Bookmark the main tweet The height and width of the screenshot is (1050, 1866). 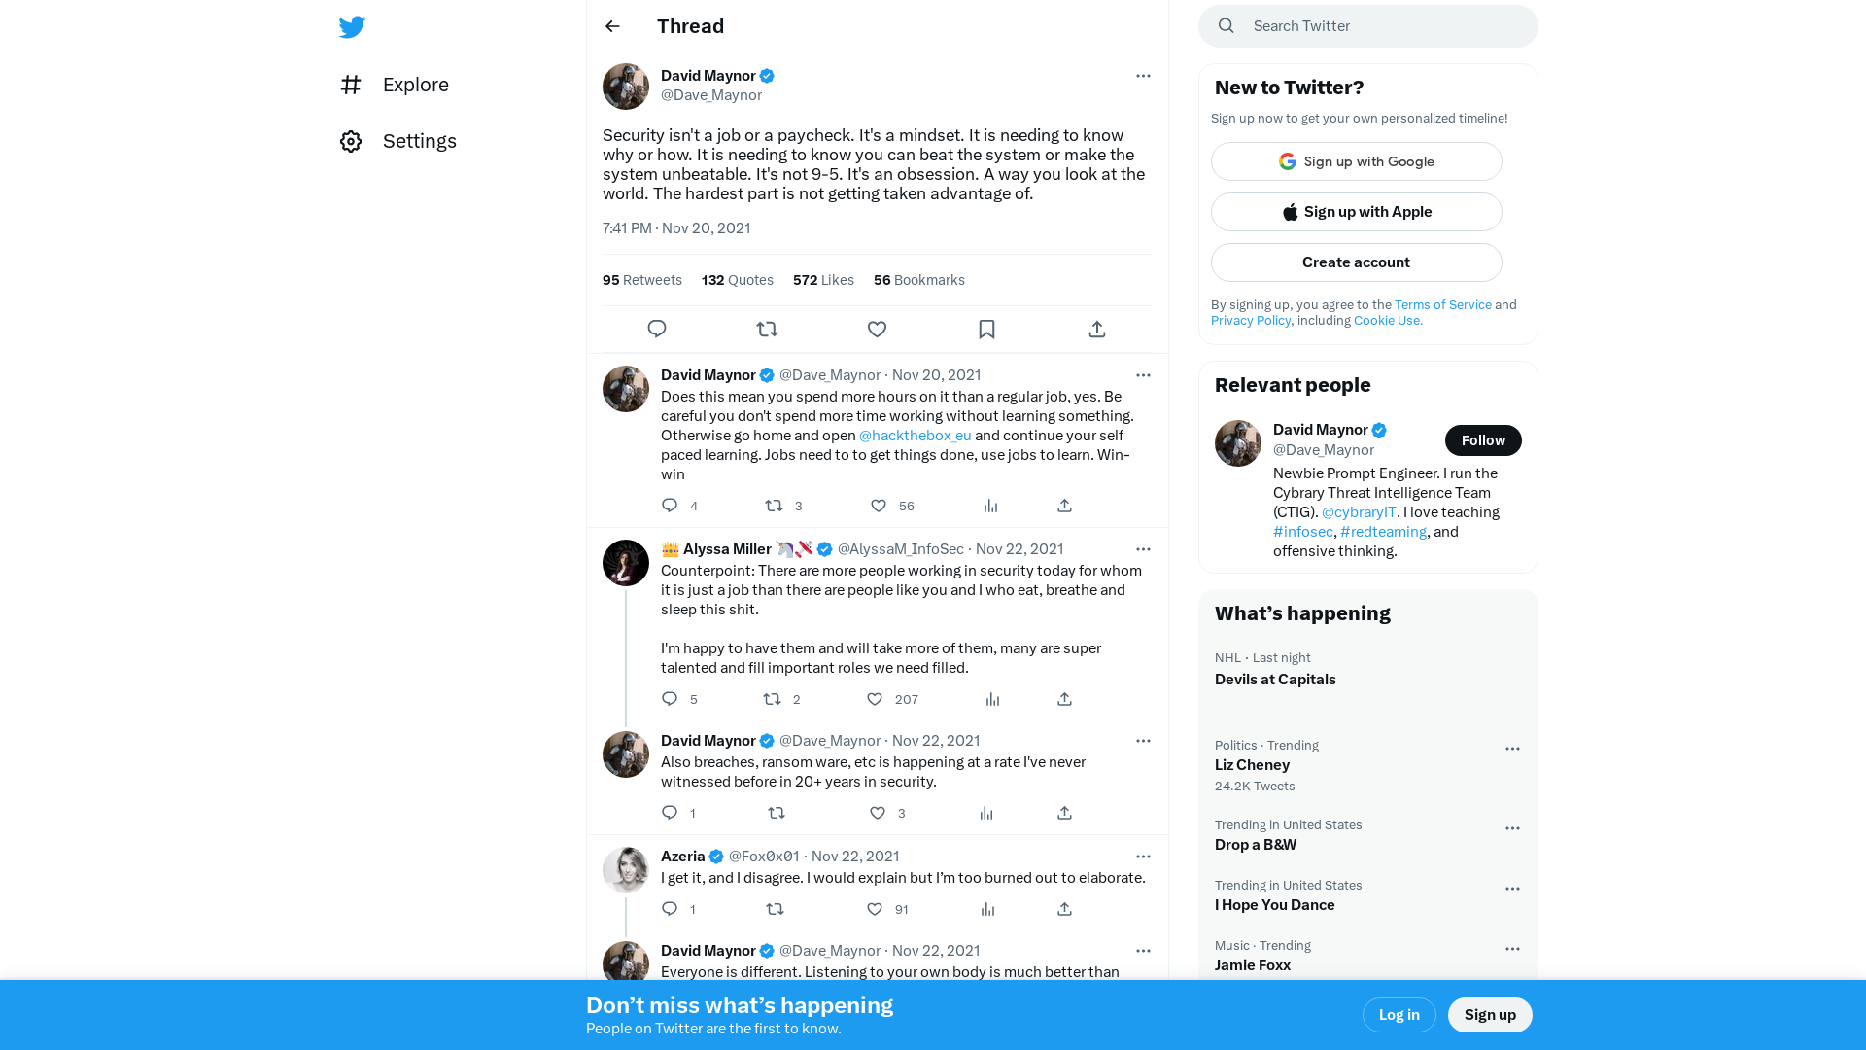(x=986, y=329)
